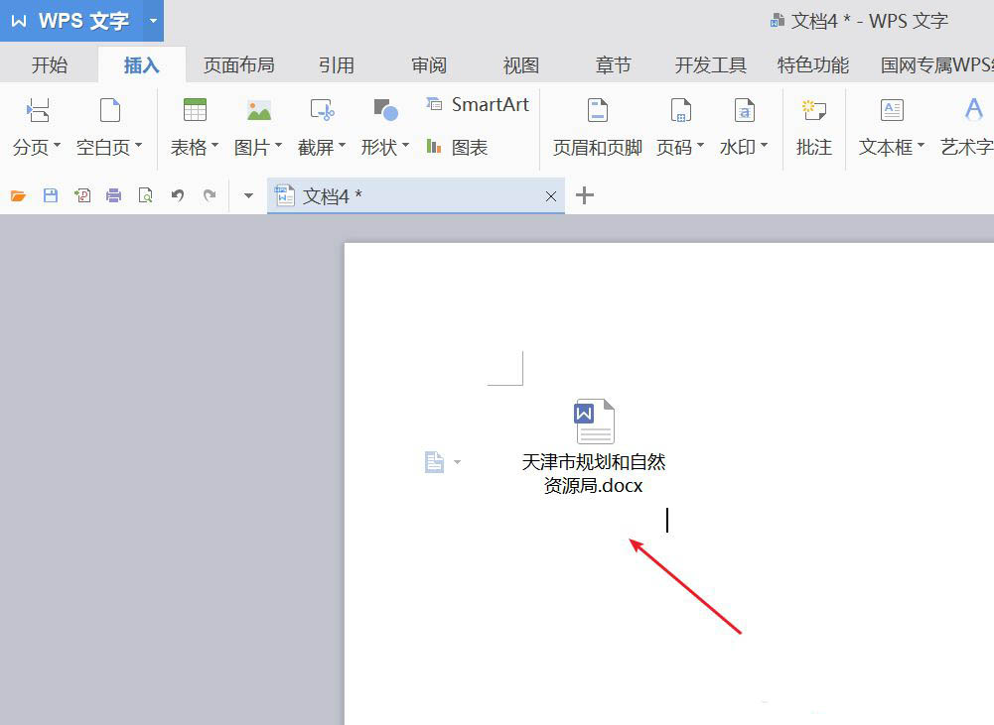
Task: Click the 图片 picture icon
Action: [x=258, y=111]
